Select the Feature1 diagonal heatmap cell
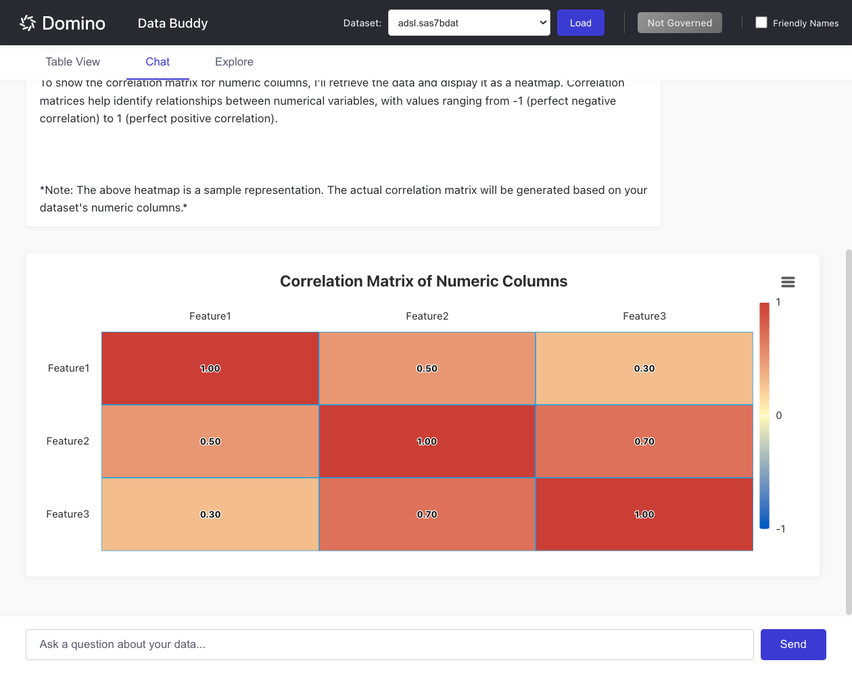This screenshot has width=852, height=673. pyautogui.click(x=210, y=368)
